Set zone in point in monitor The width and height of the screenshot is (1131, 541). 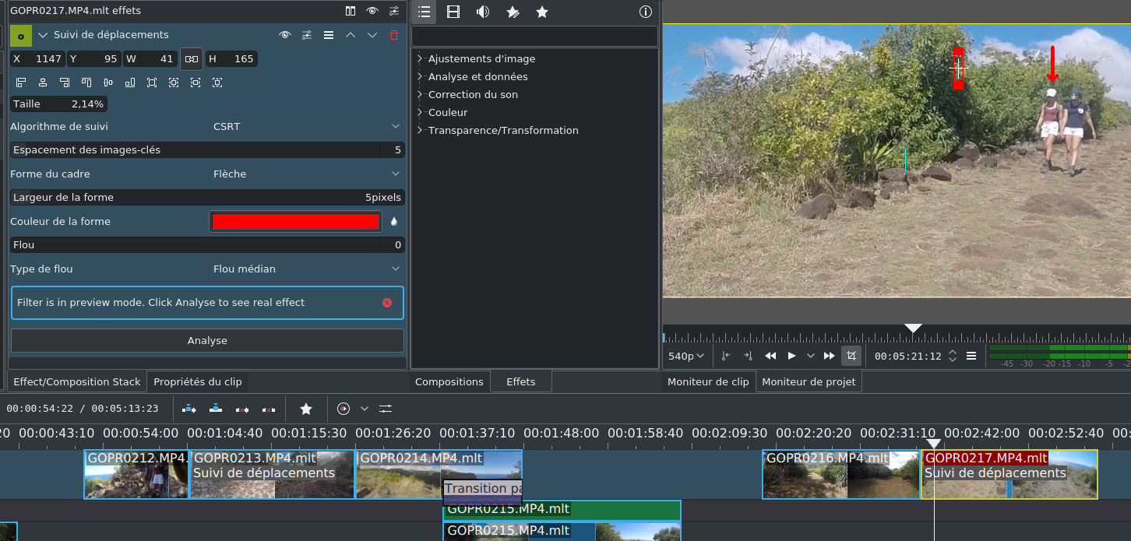tap(726, 356)
